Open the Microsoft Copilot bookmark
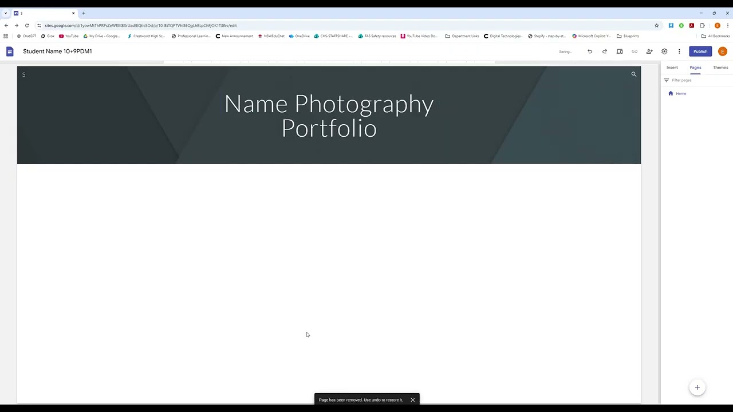 (x=592, y=36)
